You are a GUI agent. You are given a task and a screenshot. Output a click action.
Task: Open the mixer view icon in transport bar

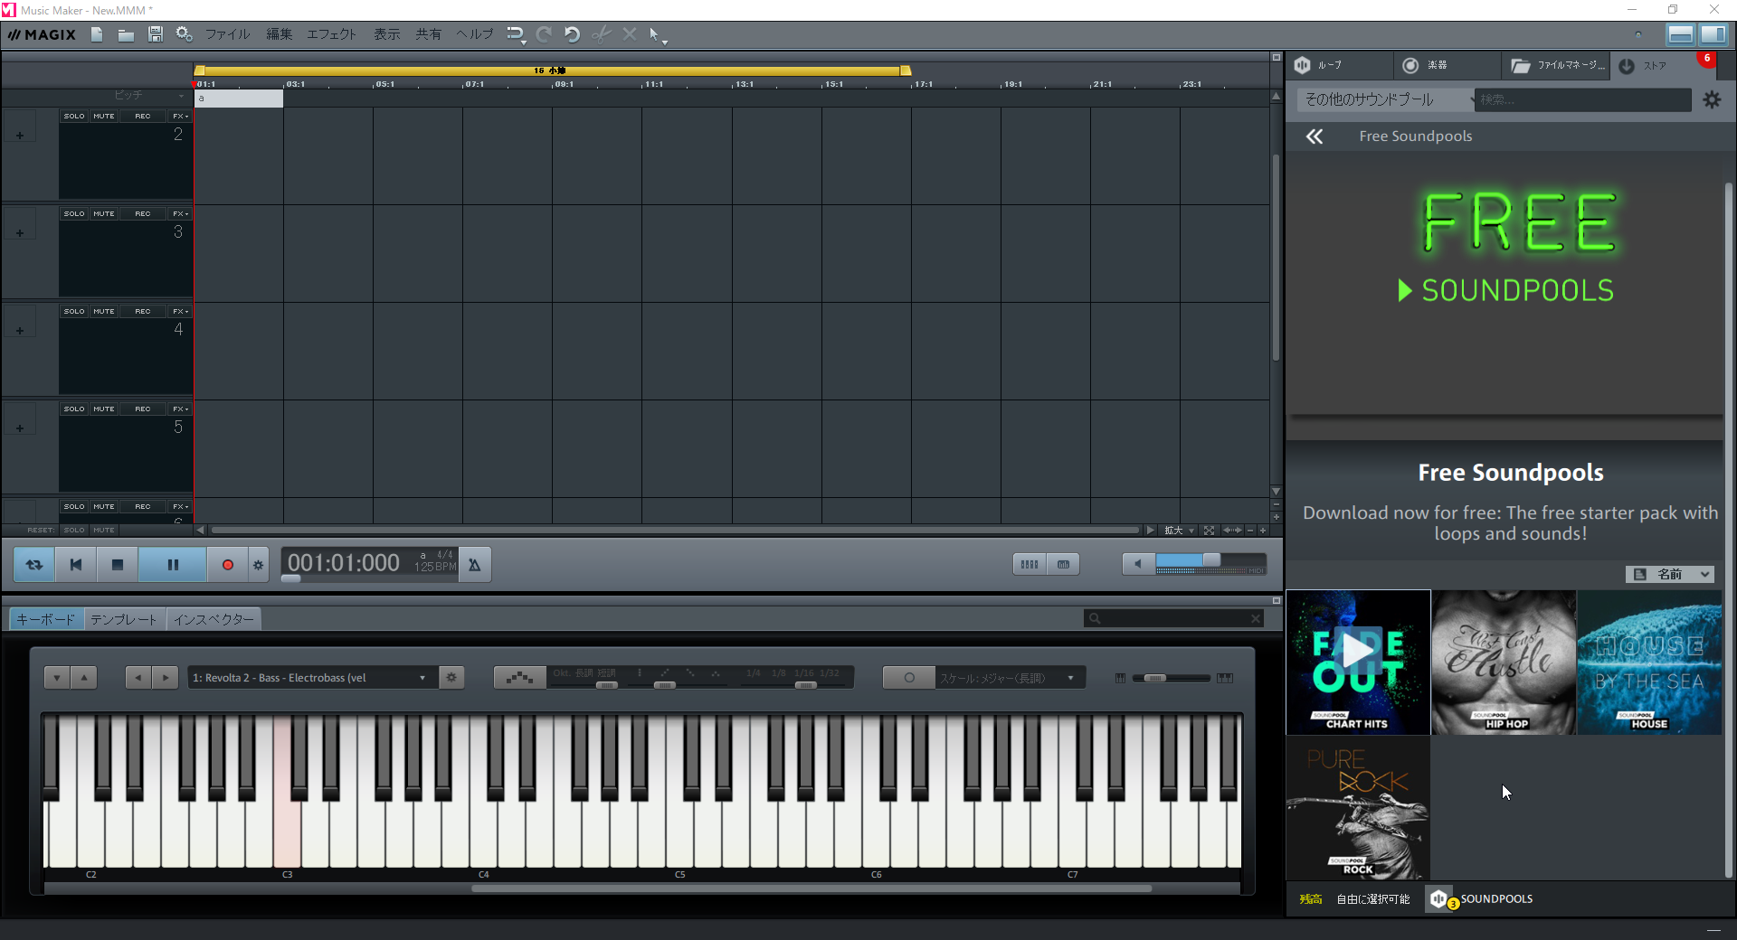coord(1030,564)
